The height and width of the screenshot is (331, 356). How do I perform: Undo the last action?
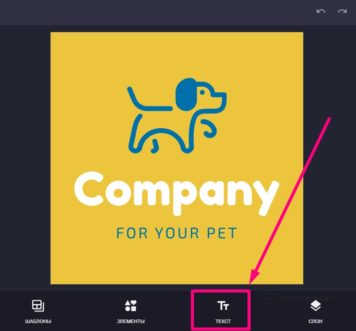(321, 11)
